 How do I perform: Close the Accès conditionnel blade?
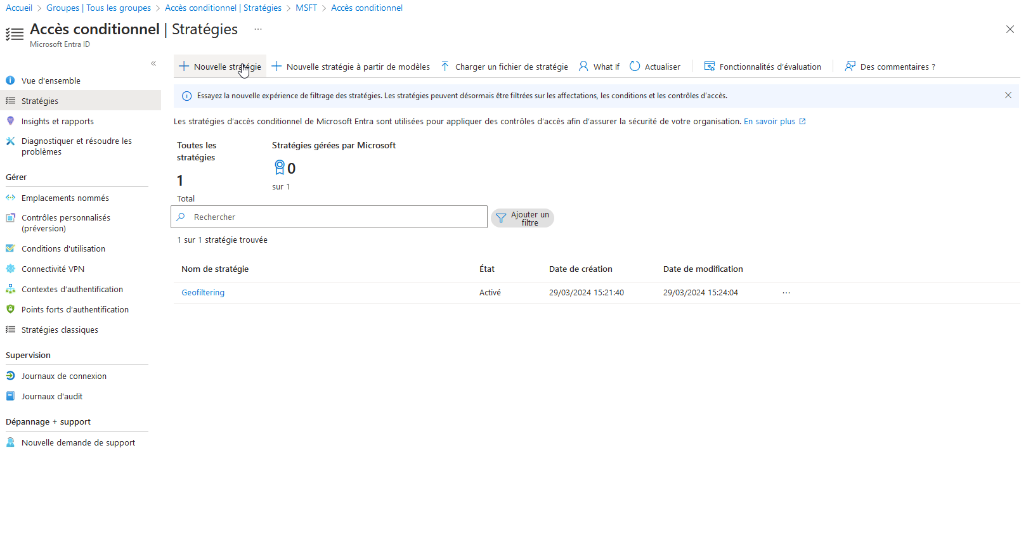[x=1010, y=29]
